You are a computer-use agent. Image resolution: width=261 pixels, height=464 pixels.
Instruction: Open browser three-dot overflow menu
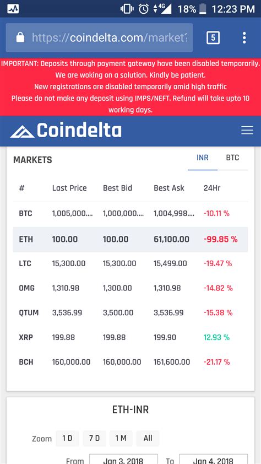pyautogui.click(x=244, y=38)
